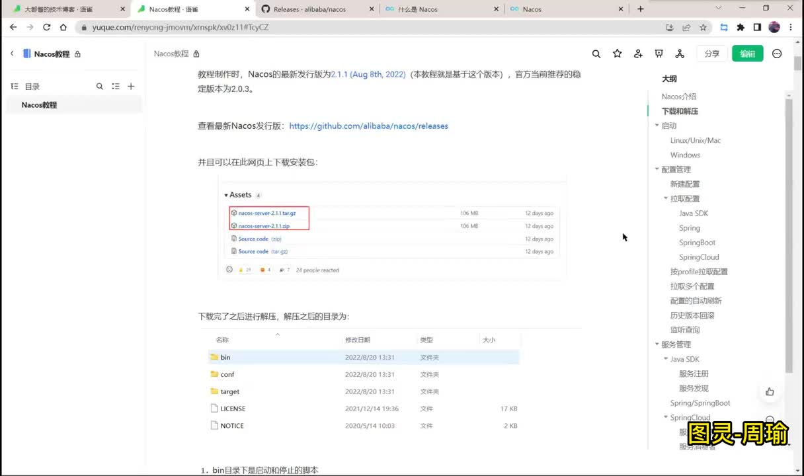
Task: Open the Nacos教程 breadcrumb link
Action: 171,54
